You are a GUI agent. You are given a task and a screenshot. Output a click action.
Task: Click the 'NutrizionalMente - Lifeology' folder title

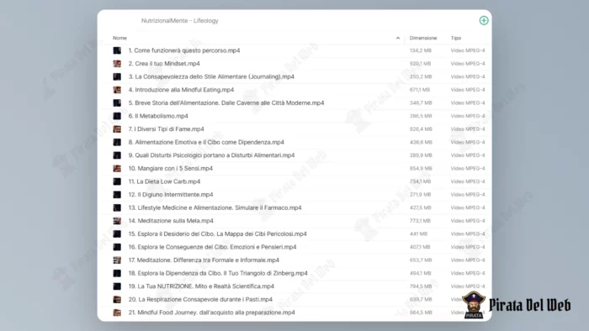179,21
